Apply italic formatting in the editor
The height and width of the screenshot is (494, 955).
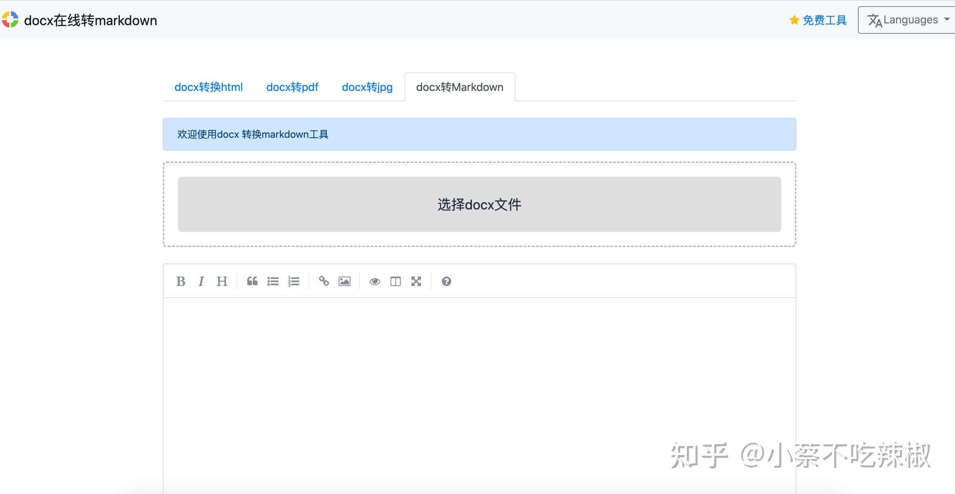(x=201, y=281)
